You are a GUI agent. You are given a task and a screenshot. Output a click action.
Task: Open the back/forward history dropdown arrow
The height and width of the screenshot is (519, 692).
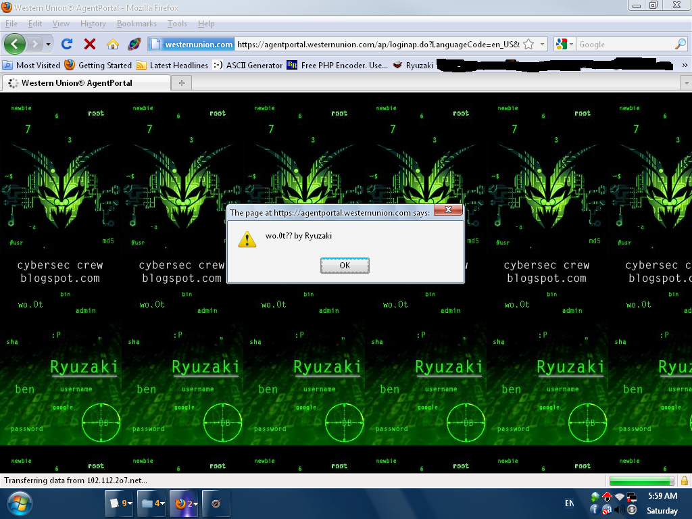point(48,44)
